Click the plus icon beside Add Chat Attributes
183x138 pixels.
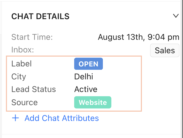(x=16, y=118)
